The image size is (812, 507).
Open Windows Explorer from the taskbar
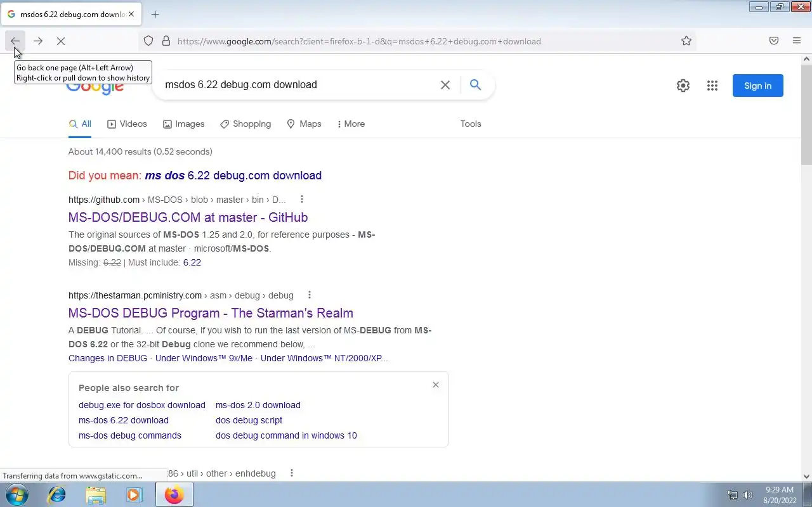[96, 494]
